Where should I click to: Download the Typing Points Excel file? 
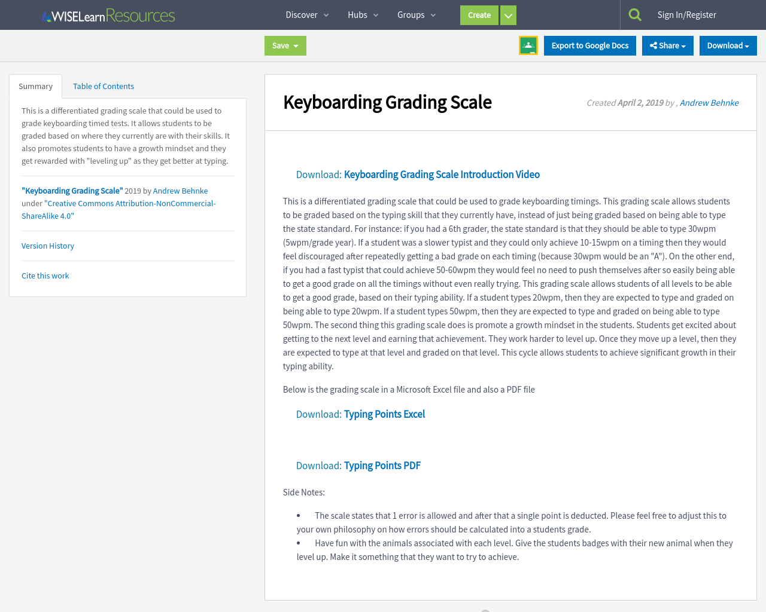[384, 414]
